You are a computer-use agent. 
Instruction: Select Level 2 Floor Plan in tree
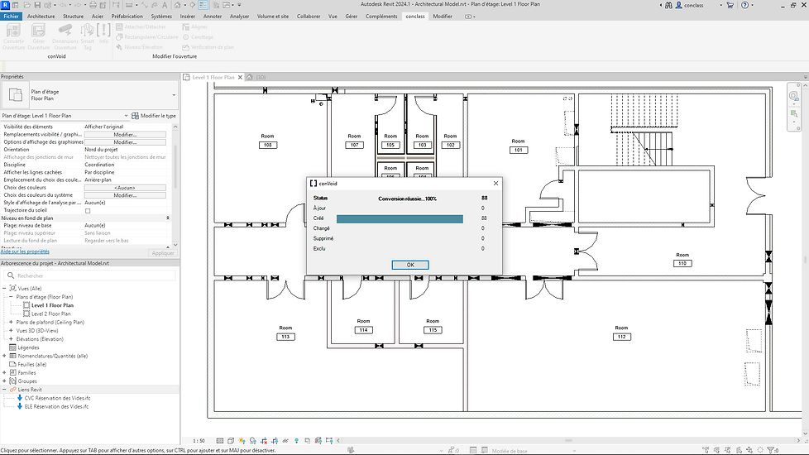point(50,314)
